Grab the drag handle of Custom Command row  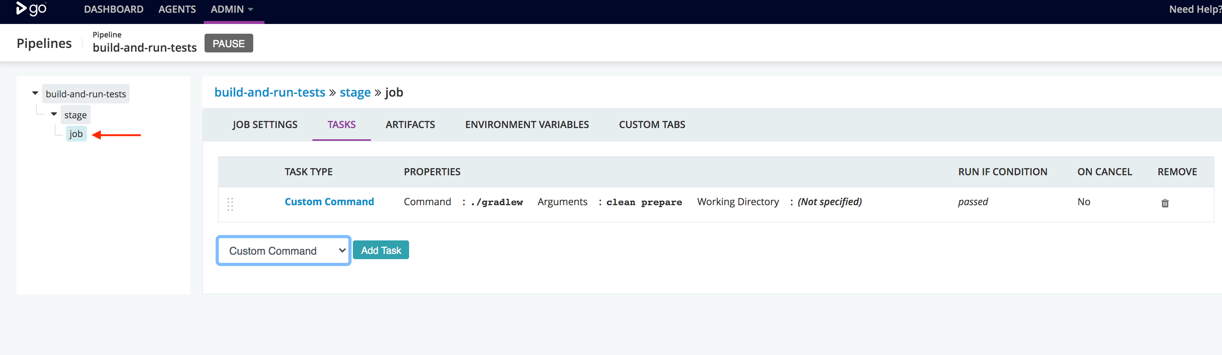[230, 204]
